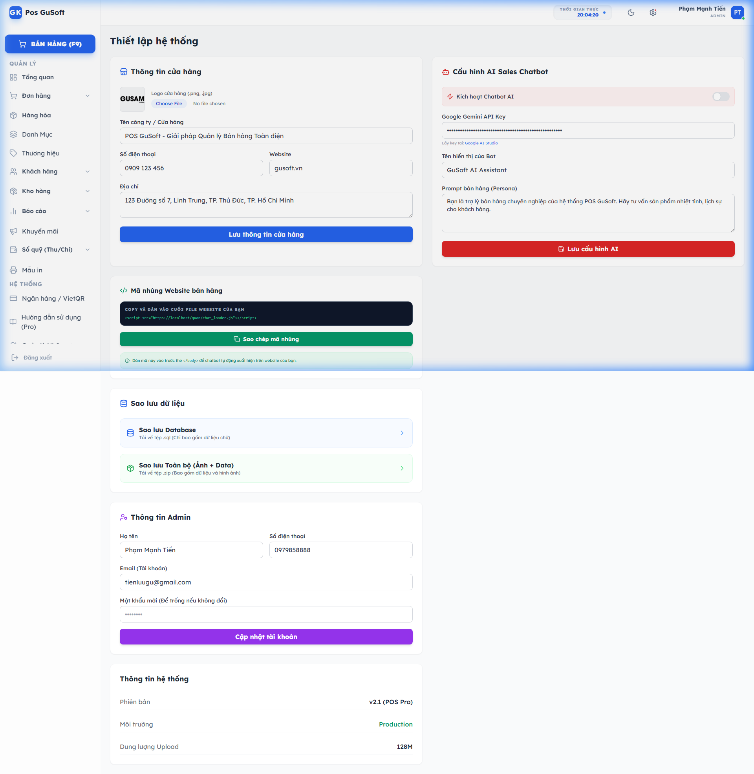754x774 pixels.
Task: Expand the Báo cáo submenu
Action: click(88, 211)
